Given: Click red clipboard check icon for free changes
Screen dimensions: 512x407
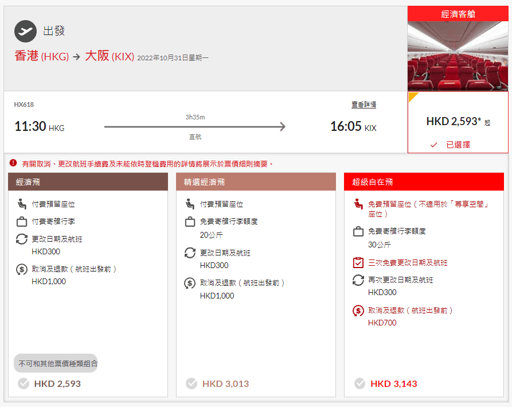Looking at the screenshot, I should [358, 263].
